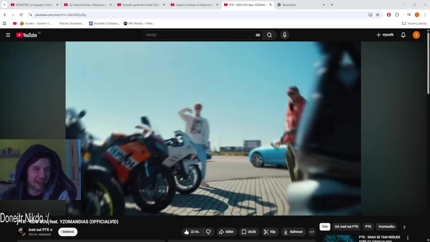430x242 pixels.
Task: Go forward in browser history
Action: [x=13, y=15]
